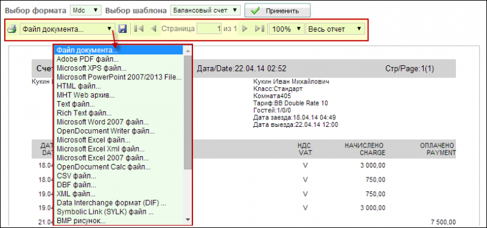Screen dimensions: 487x228
Task: Choose BMP рисунок... export option
Action: point(119,221)
